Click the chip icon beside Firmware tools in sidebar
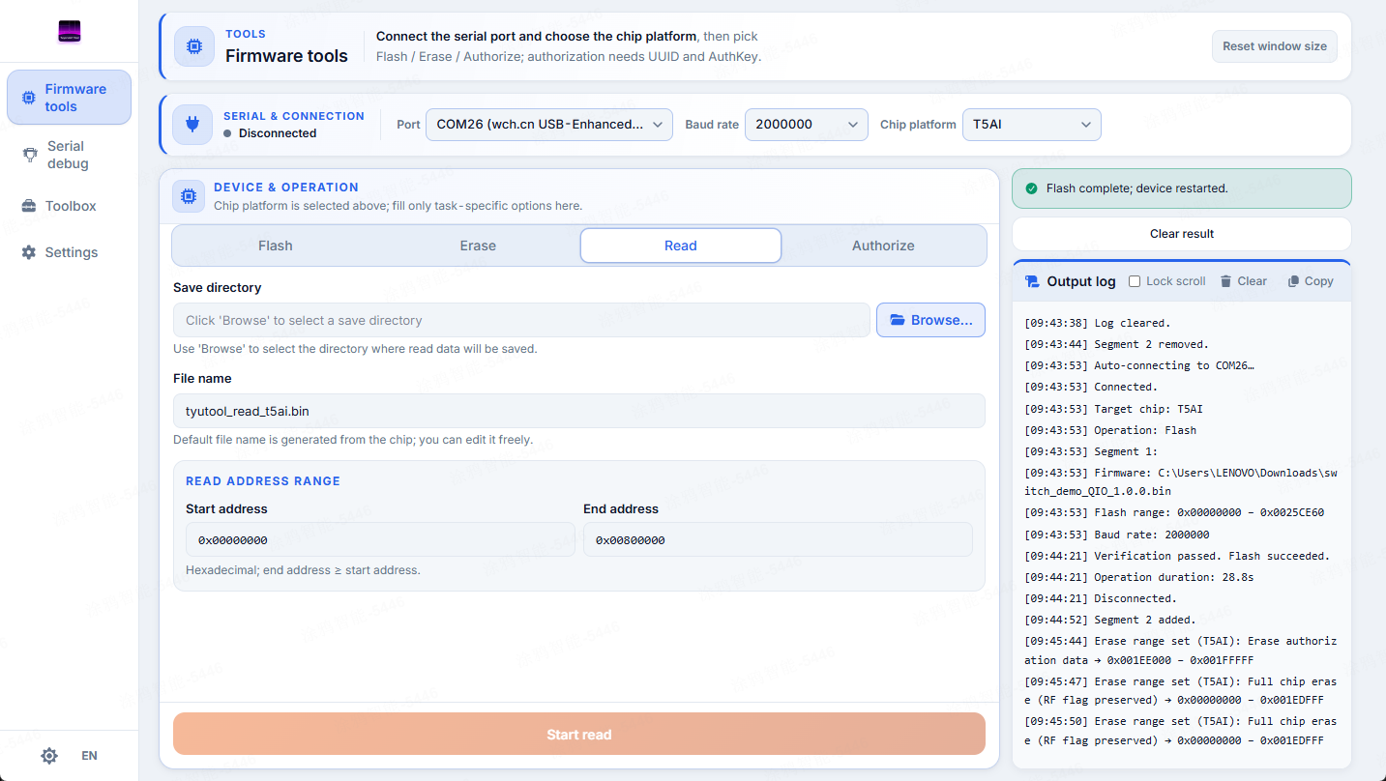The image size is (1386, 781). [28, 98]
